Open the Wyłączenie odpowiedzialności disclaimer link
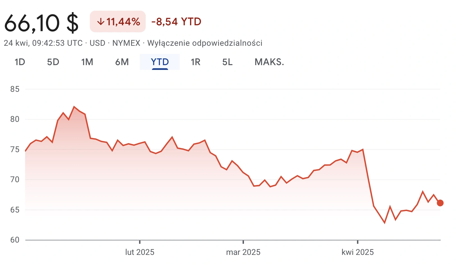457x265 pixels. [x=205, y=43]
